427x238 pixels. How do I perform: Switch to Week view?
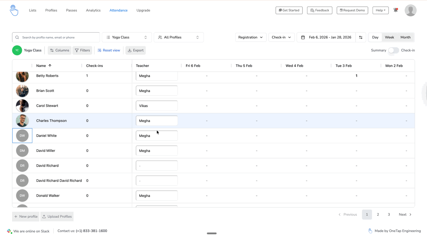389,37
